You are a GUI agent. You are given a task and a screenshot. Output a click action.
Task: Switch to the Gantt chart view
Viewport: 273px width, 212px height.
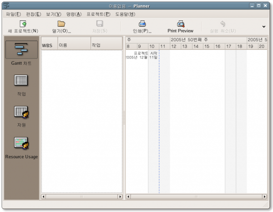[21, 49]
